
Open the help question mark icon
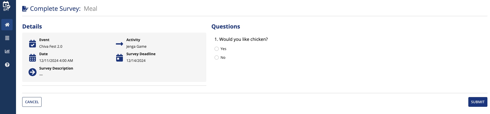tap(7, 65)
